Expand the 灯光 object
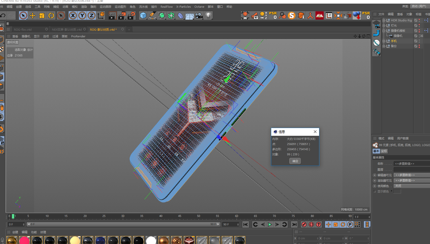The image size is (430, 244). tap(384, 25)
